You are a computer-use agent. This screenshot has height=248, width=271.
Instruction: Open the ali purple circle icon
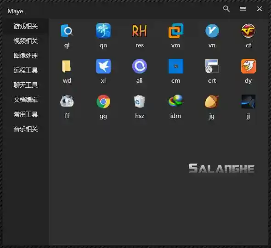(140, 66)
